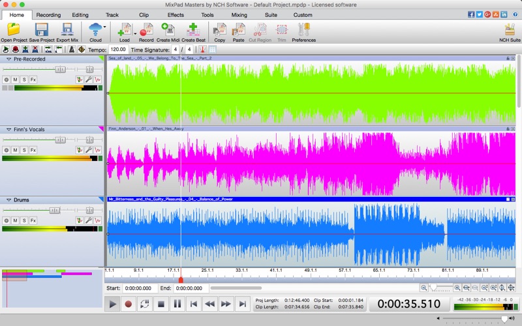This screenshot has width=522, height=326.
Task: Switch to the Effects tab
Action: point(176,14)
